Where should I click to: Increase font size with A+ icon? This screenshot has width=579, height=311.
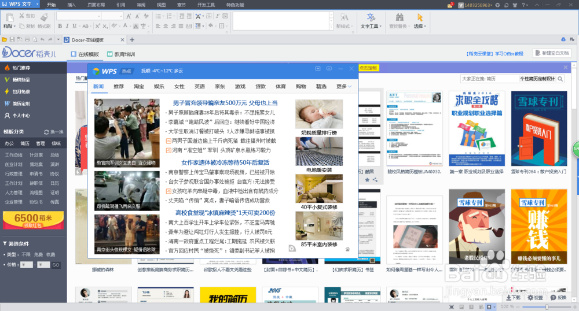[129, 16]
